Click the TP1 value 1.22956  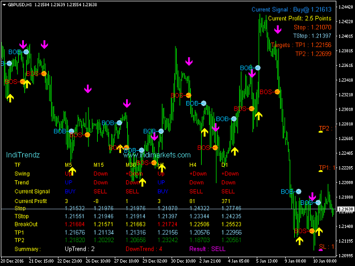click(x=231, y=233)
